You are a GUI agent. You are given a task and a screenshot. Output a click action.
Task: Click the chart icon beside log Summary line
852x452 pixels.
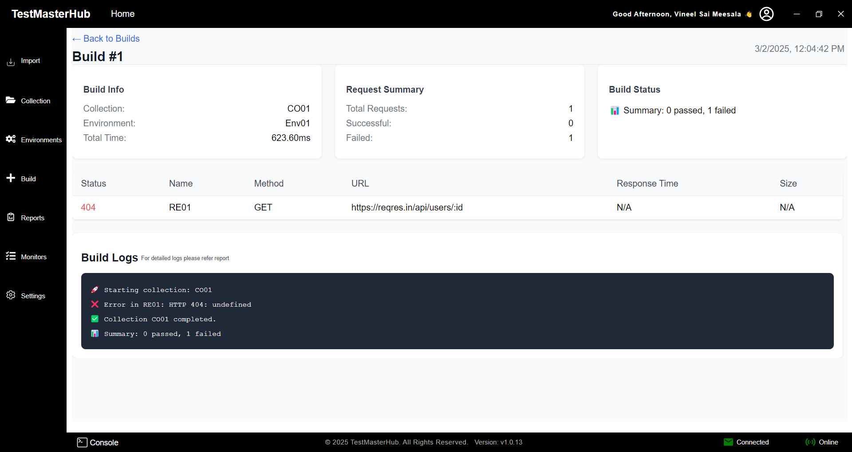pyautogui.click(x=95, y=334)
